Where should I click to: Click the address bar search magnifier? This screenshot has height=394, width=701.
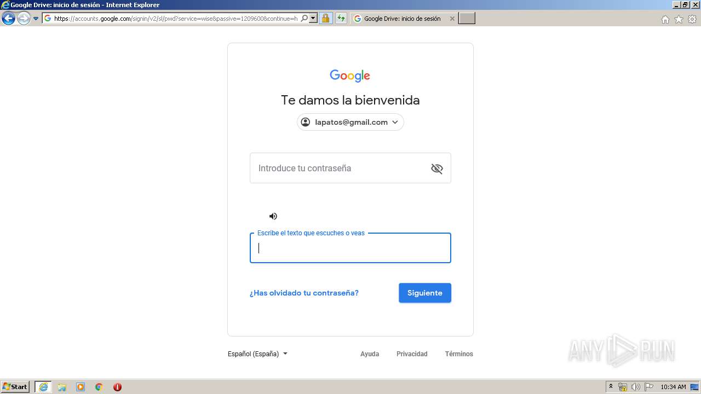coord(304,19)
